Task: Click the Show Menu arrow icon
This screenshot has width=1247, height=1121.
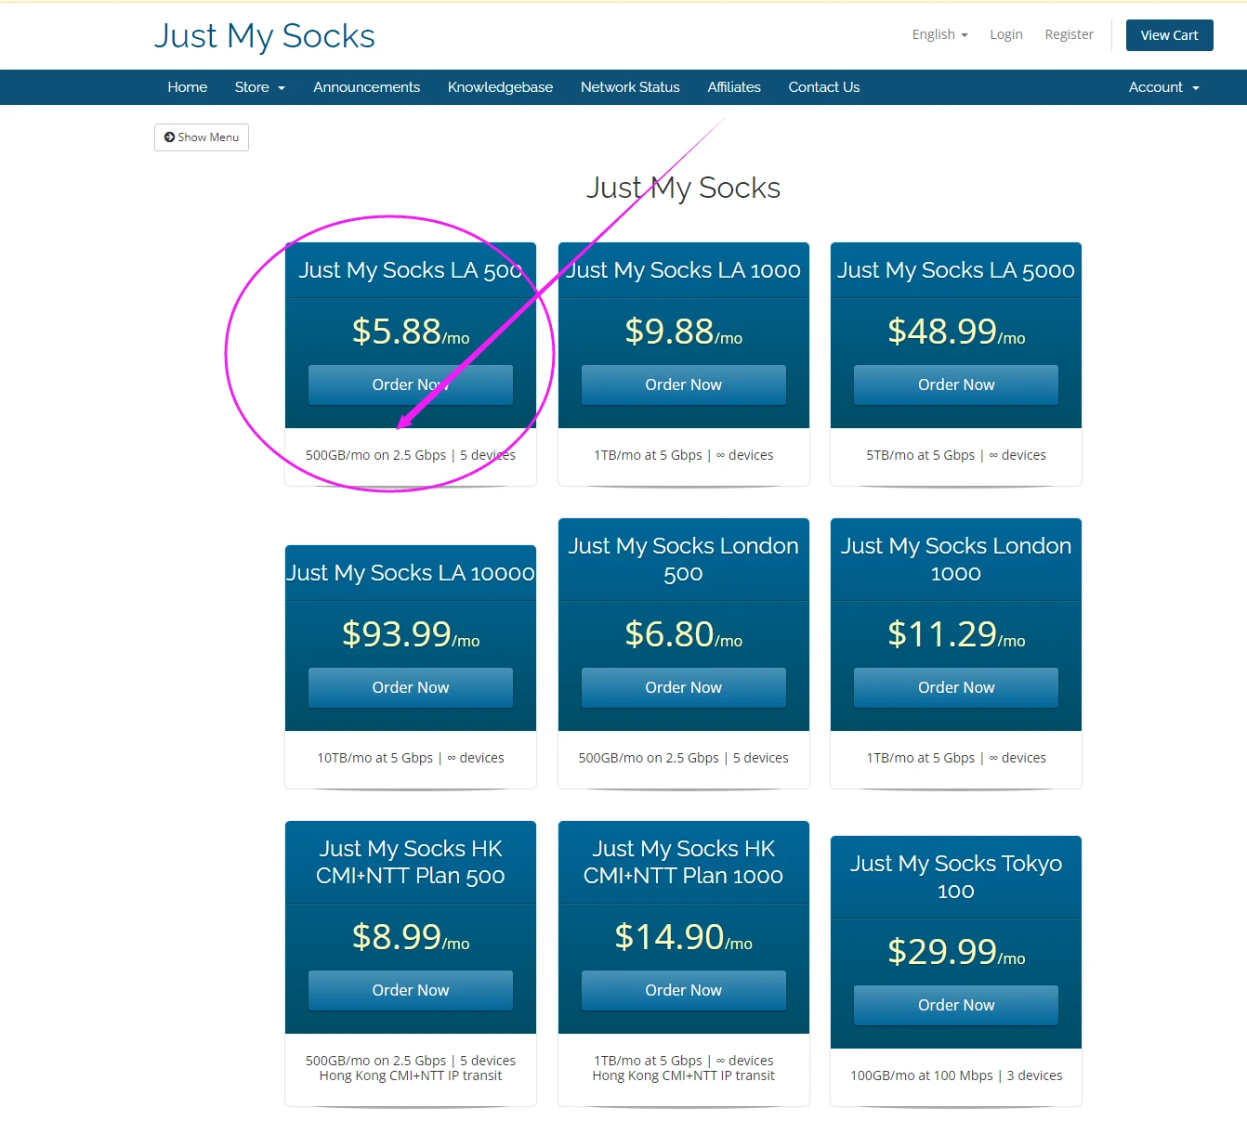Action: [x=169, y=137]
